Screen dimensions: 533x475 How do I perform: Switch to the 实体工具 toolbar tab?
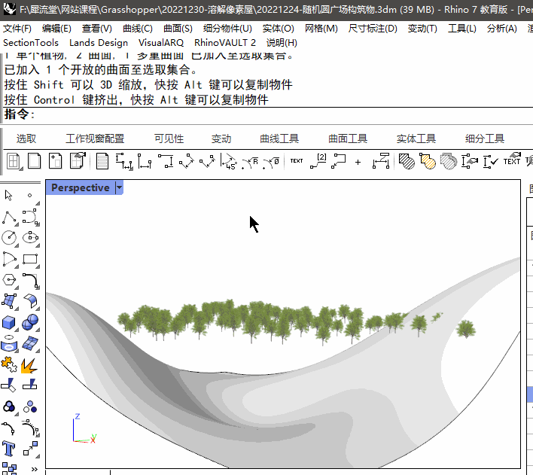click(416, 139)
